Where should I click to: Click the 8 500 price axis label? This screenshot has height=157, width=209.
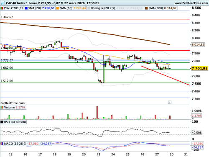[x=196, y=8]
